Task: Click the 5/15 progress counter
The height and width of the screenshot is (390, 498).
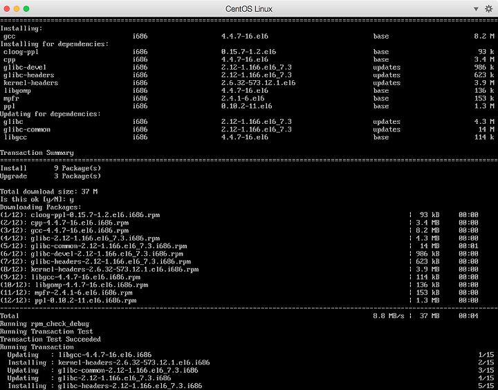Action: pyautogui.click(x=486, y=386)
